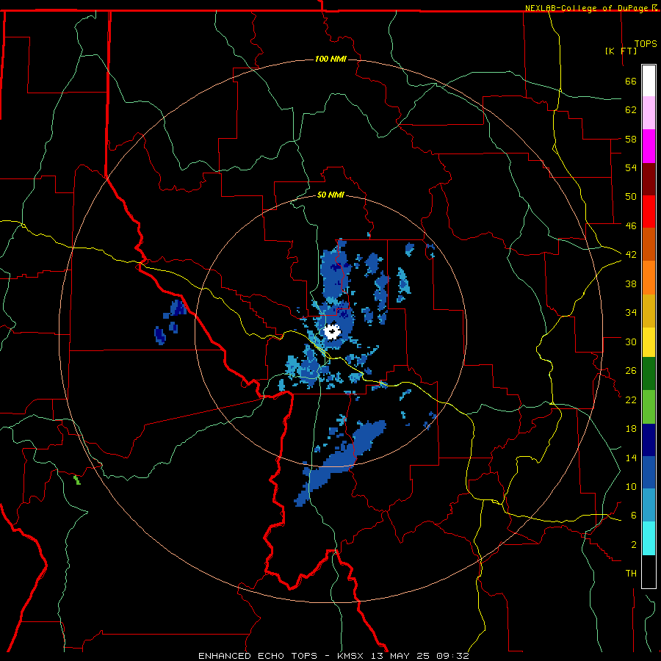This screenshot has width=661, height=661.
Task: Click the dark orange legend swatch
Action: (649, 244)
